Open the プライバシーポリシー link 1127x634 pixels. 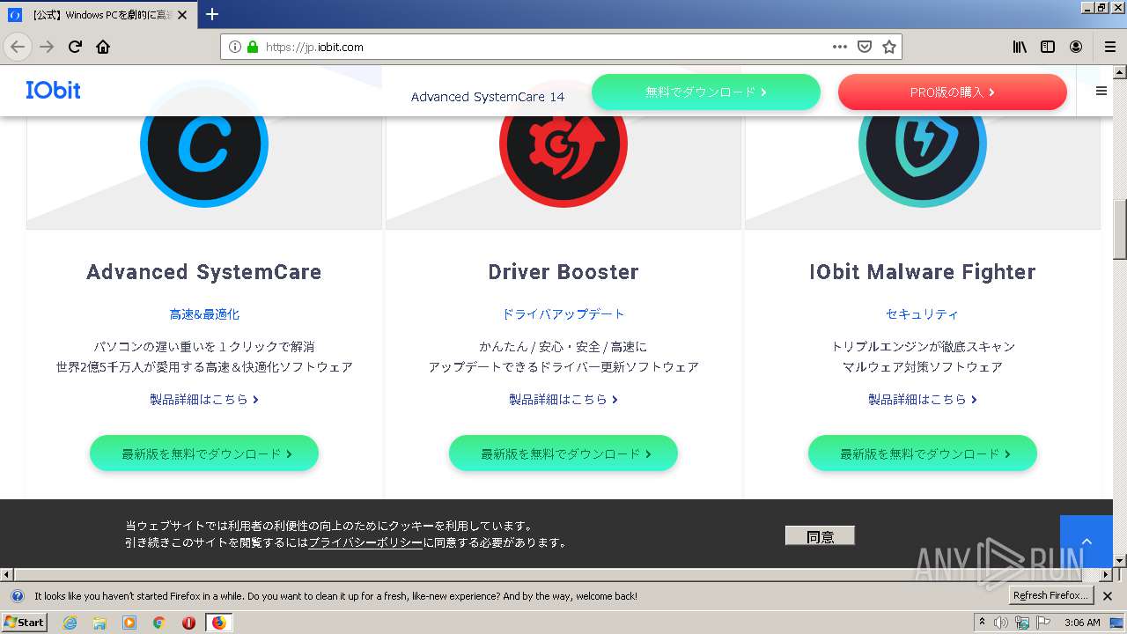(x=365, y=542)
